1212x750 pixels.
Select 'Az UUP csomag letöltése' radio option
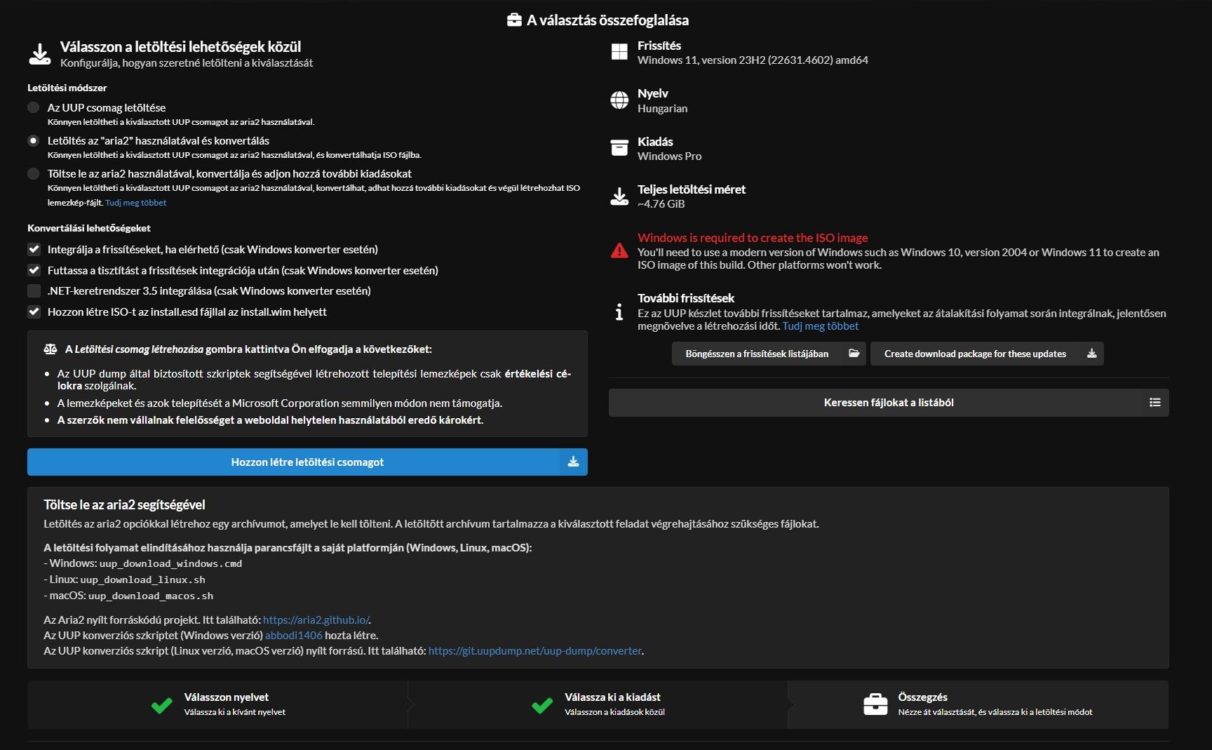(x=33, y=107)
